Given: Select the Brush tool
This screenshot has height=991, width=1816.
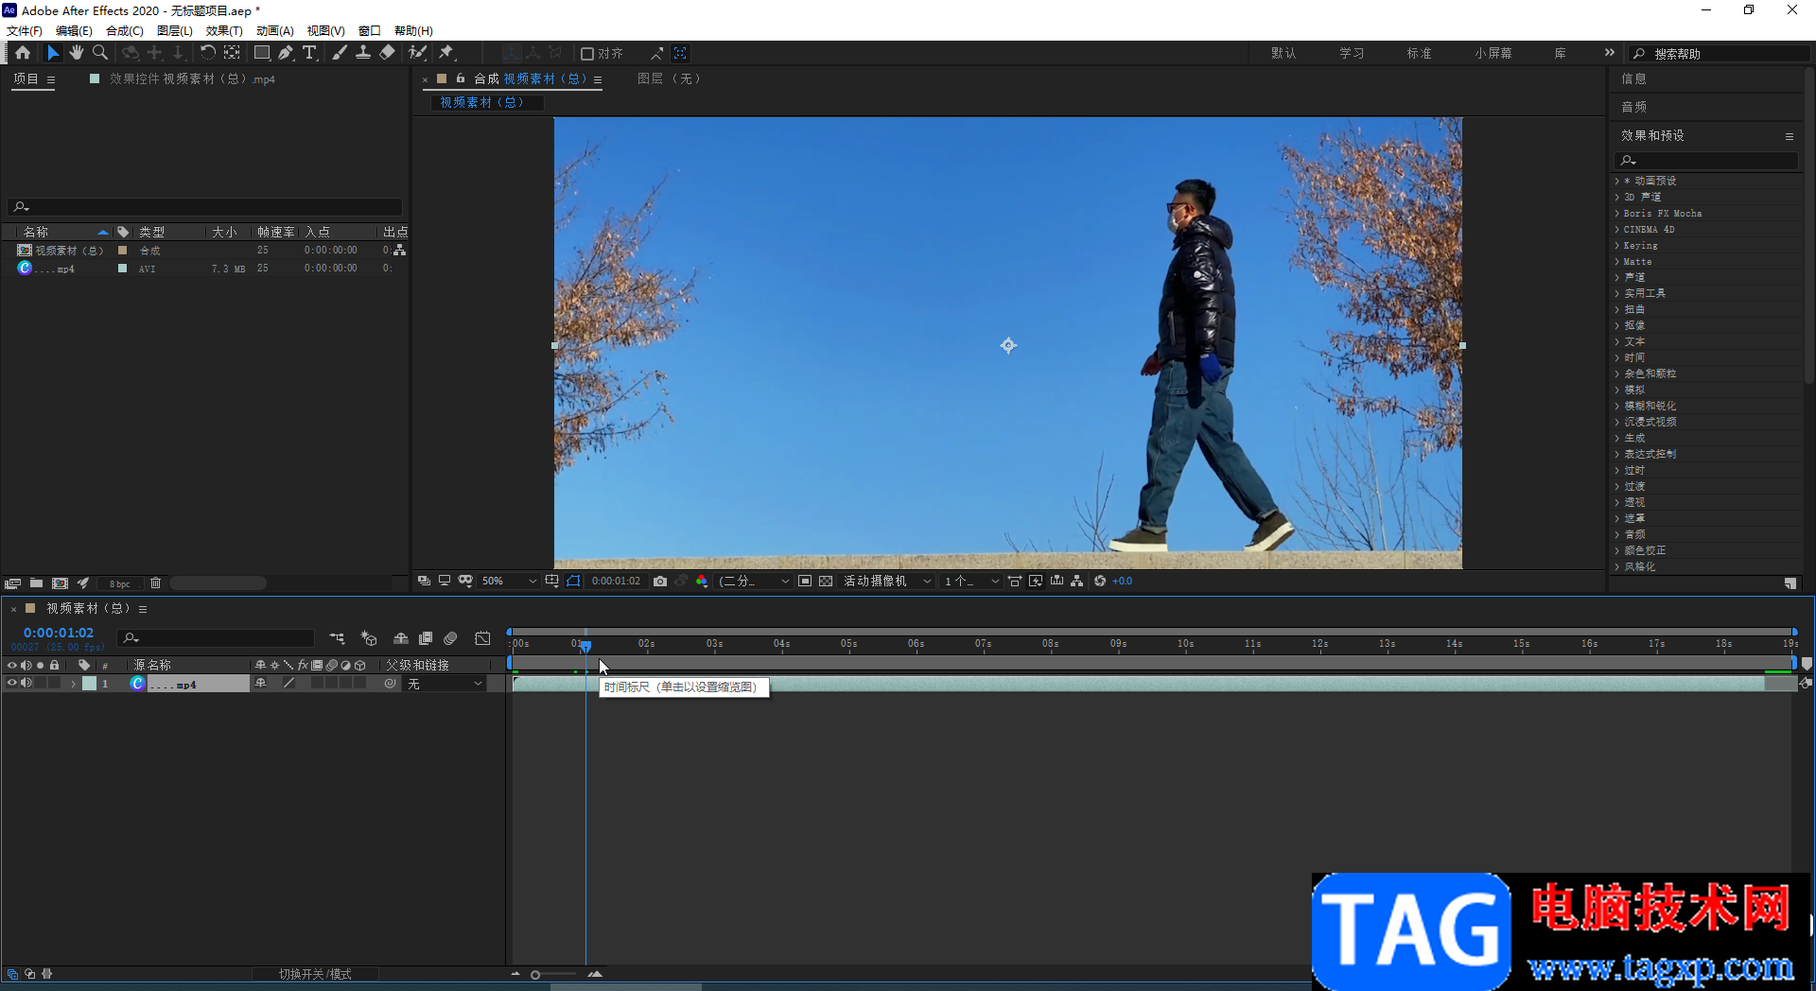Looking at the screenshot, I should pos(340,53).
